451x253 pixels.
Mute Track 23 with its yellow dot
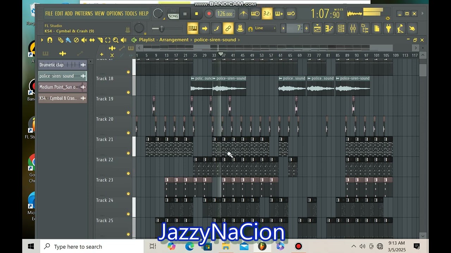[128, 194]
